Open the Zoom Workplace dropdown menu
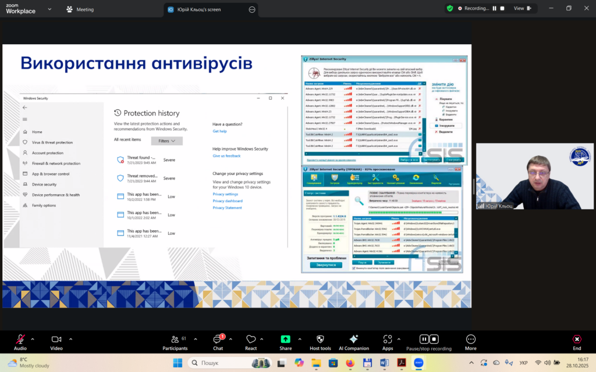The height and width of the screenshot is (372, 596). [48, 9]
